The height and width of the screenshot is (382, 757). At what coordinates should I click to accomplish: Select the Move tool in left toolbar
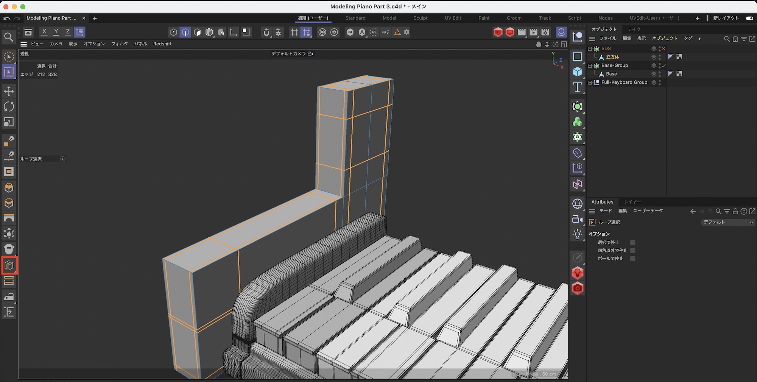[x=9, y=91]
